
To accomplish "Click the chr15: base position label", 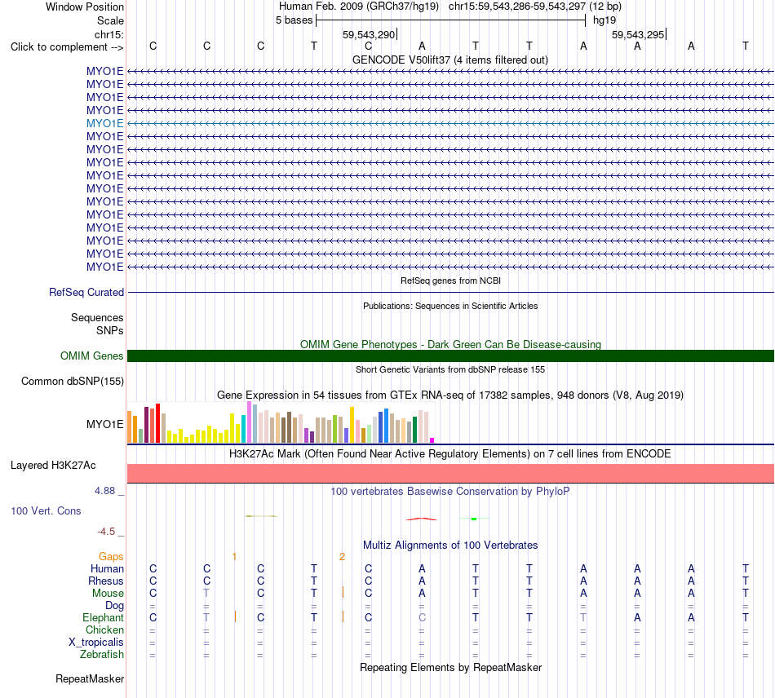I will (109, 34).
